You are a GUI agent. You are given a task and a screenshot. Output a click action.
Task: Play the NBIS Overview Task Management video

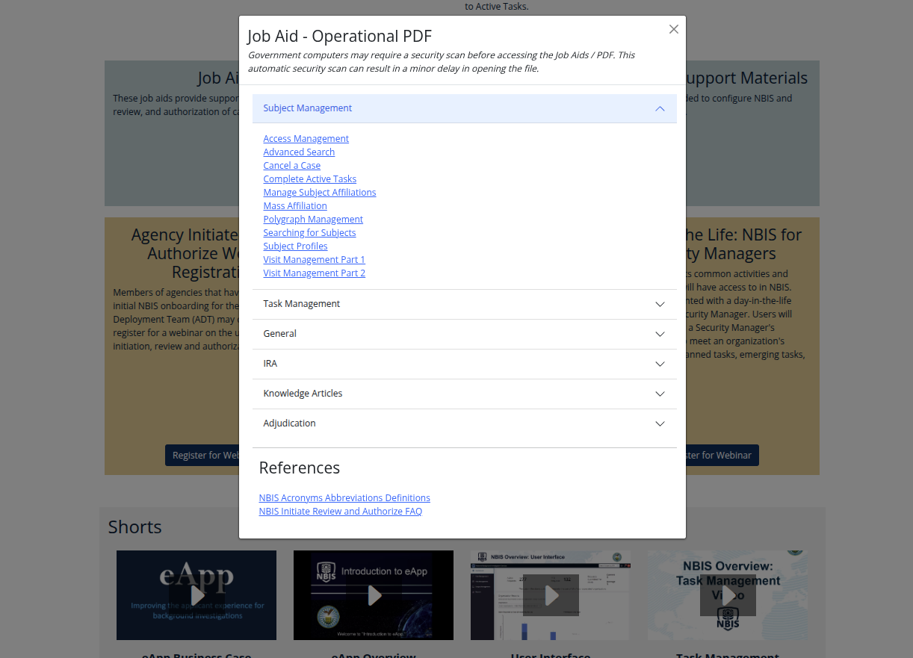click(x=728, y=595)
